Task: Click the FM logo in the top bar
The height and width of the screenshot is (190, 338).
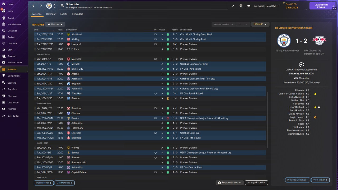Action: point(248,6)
